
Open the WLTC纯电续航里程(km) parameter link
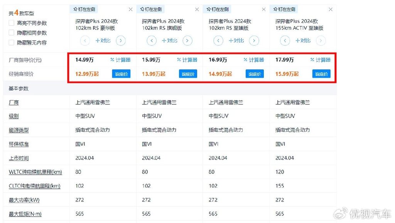point(35,172)
